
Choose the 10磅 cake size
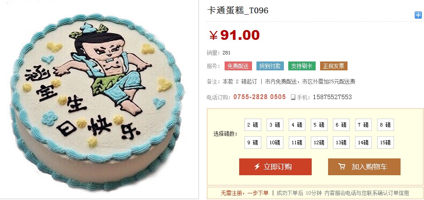pos(275,142)
